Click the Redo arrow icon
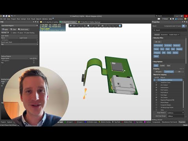Image resolution: width=188 pixels, height=141 pixels. (x=14, y=16)
